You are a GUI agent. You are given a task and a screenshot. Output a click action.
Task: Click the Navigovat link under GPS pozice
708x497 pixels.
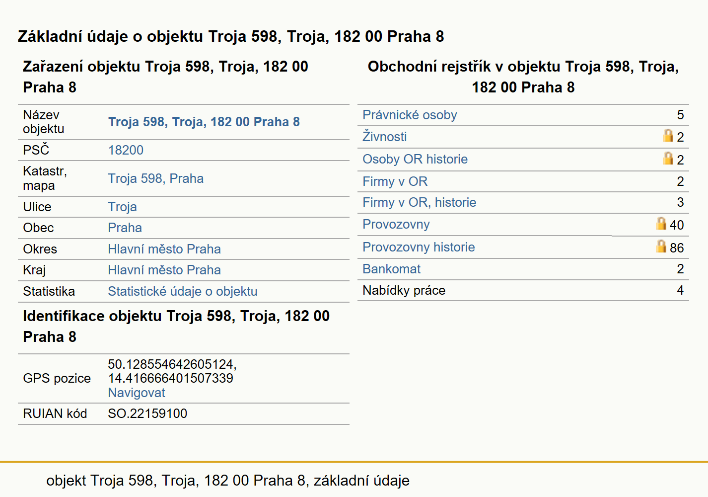tap(137, 393)
